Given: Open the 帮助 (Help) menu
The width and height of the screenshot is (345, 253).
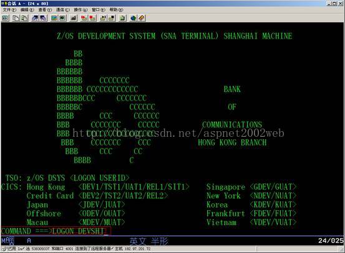Looking at the screenshot, I should [116, 10].
